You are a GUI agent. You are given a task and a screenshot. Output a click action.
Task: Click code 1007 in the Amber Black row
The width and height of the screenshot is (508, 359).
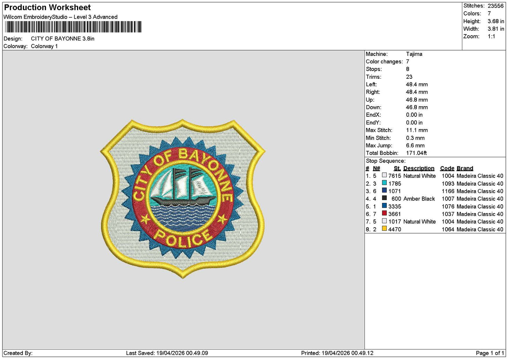(448, 199)
